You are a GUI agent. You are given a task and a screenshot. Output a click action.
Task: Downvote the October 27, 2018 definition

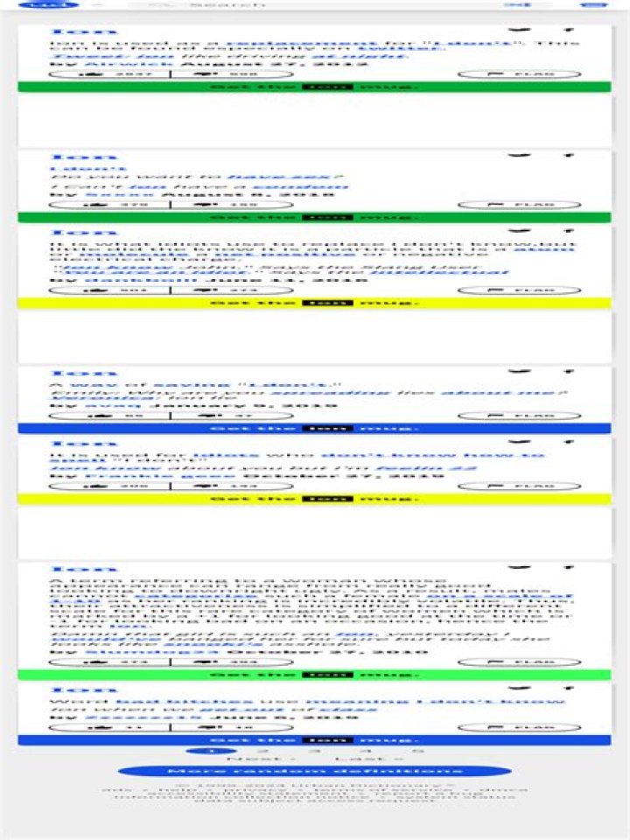pyautogui.click(x=232, y=486)
